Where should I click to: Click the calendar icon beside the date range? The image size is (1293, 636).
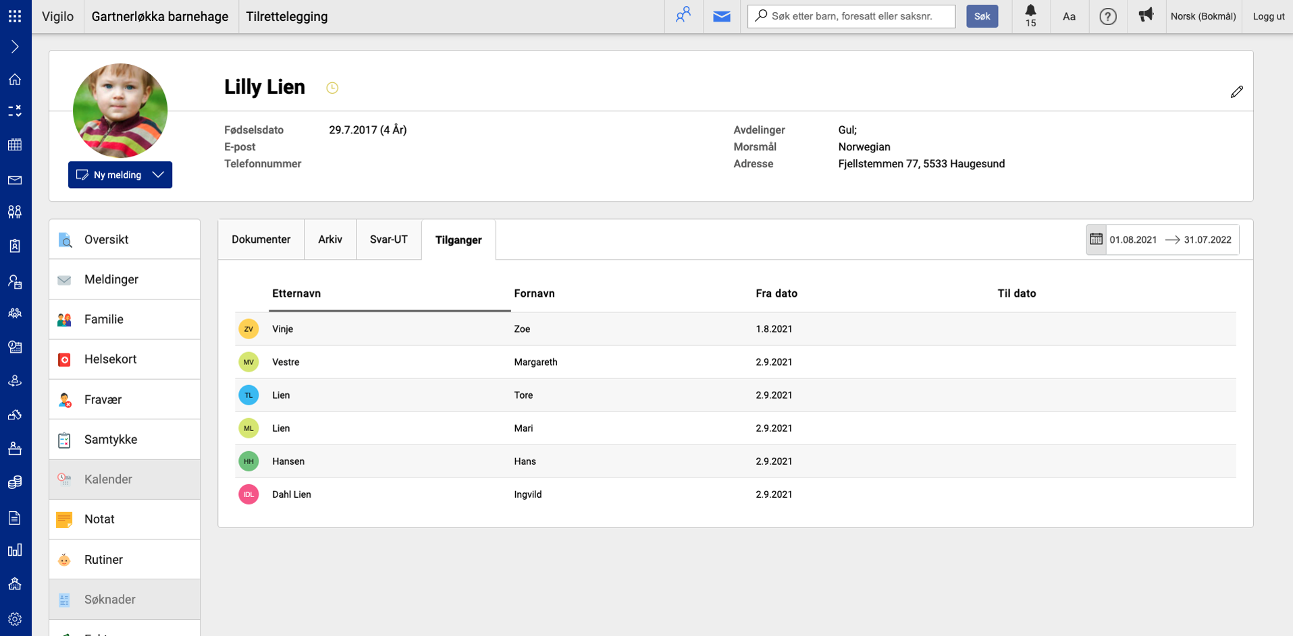coord(1096,239)
